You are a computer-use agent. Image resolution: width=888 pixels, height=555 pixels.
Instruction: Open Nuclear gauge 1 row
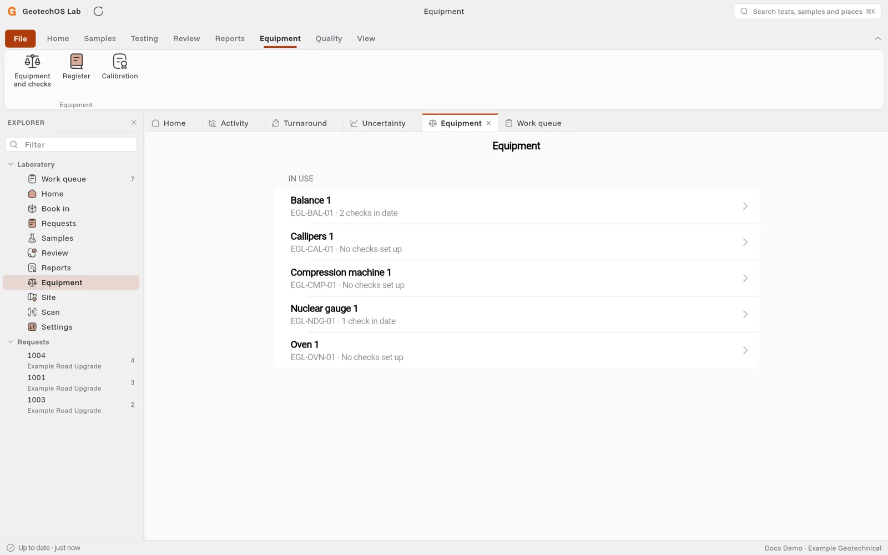tap(516, 314)
